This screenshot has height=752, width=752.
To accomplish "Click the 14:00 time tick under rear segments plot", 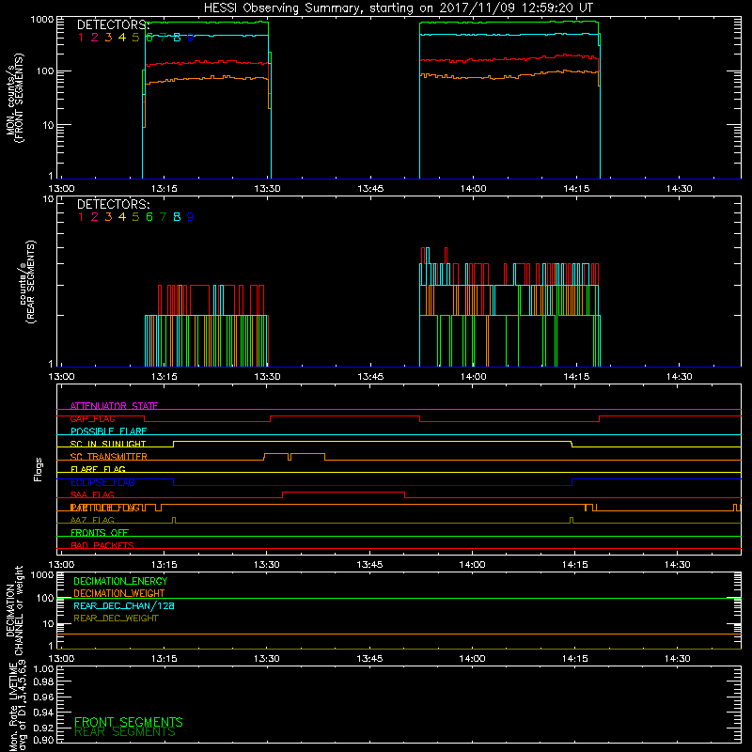I will click(474, 377).
